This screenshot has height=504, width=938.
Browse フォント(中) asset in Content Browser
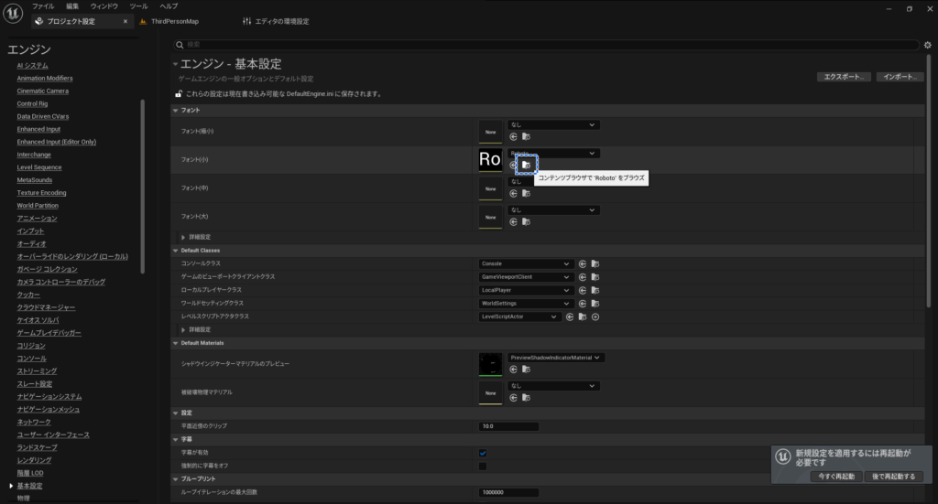(526, 194)
